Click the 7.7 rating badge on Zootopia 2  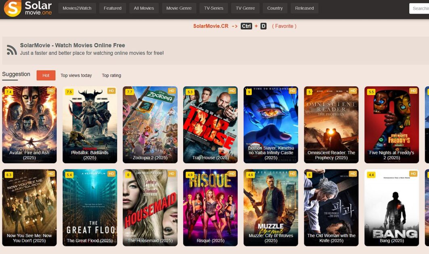[x=130, y=92]
